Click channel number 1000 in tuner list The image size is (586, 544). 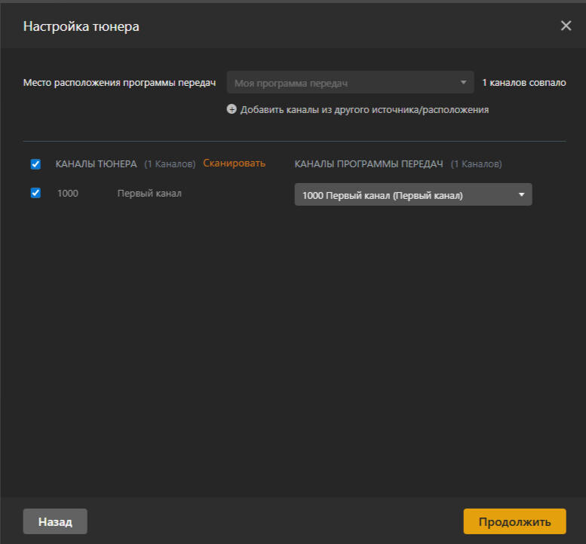point(68,194)
